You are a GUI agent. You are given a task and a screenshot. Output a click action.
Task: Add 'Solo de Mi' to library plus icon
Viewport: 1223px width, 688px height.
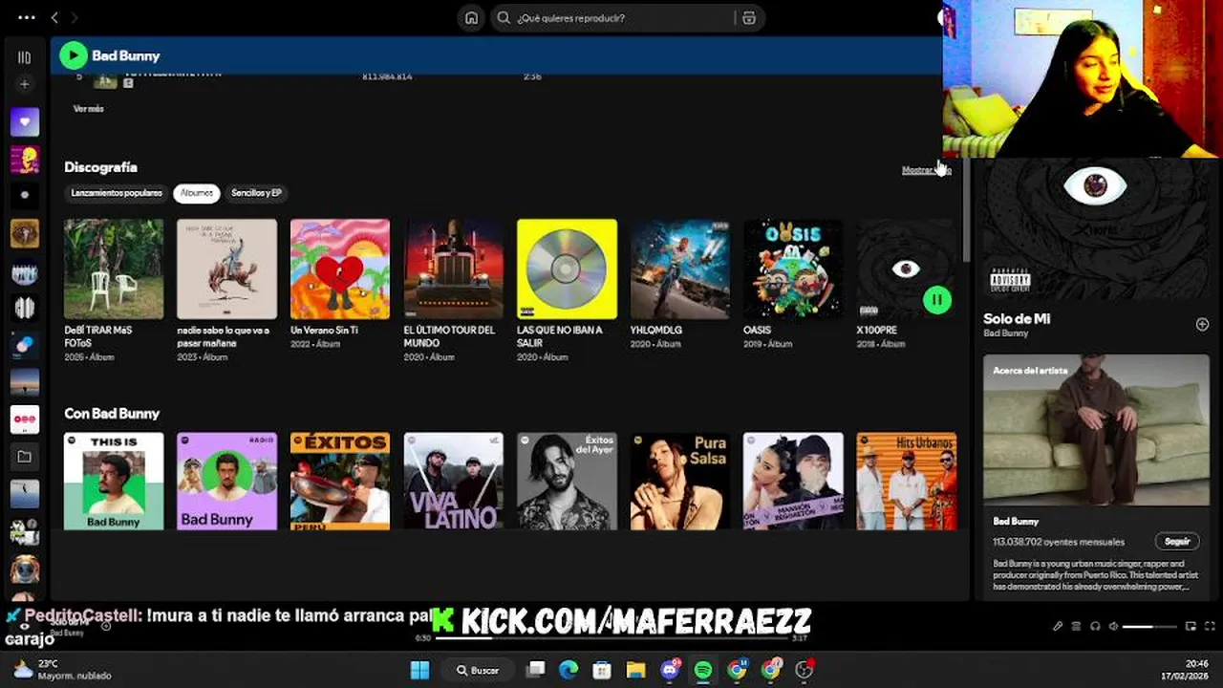pos(1202,324)
